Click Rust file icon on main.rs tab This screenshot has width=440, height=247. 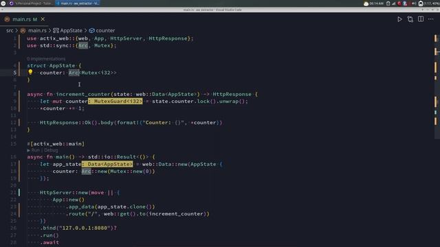[8, 19]
